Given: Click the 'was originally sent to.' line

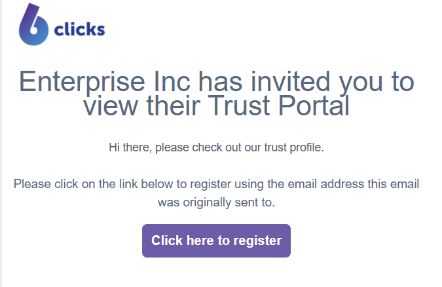Looking at the screenshot, I should [x=216, y=202].
